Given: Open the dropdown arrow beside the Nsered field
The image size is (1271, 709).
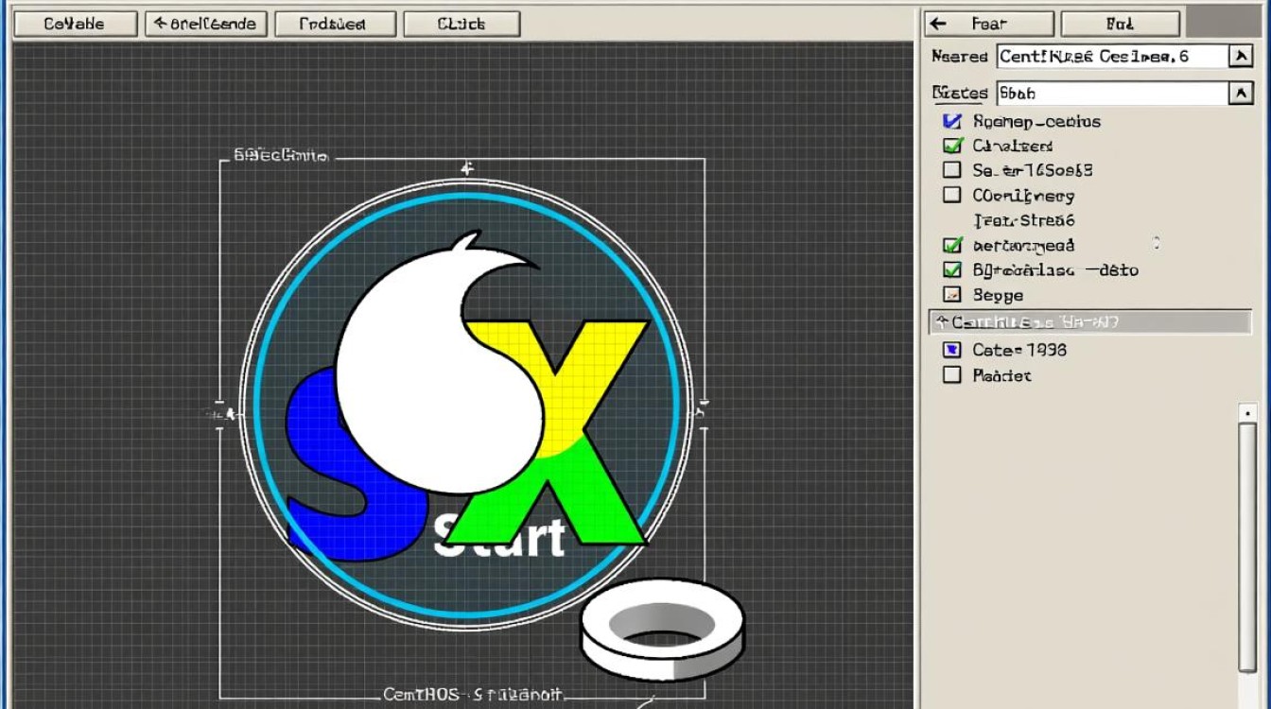Looking at the screenshot, I should [x=1241, y=57].
